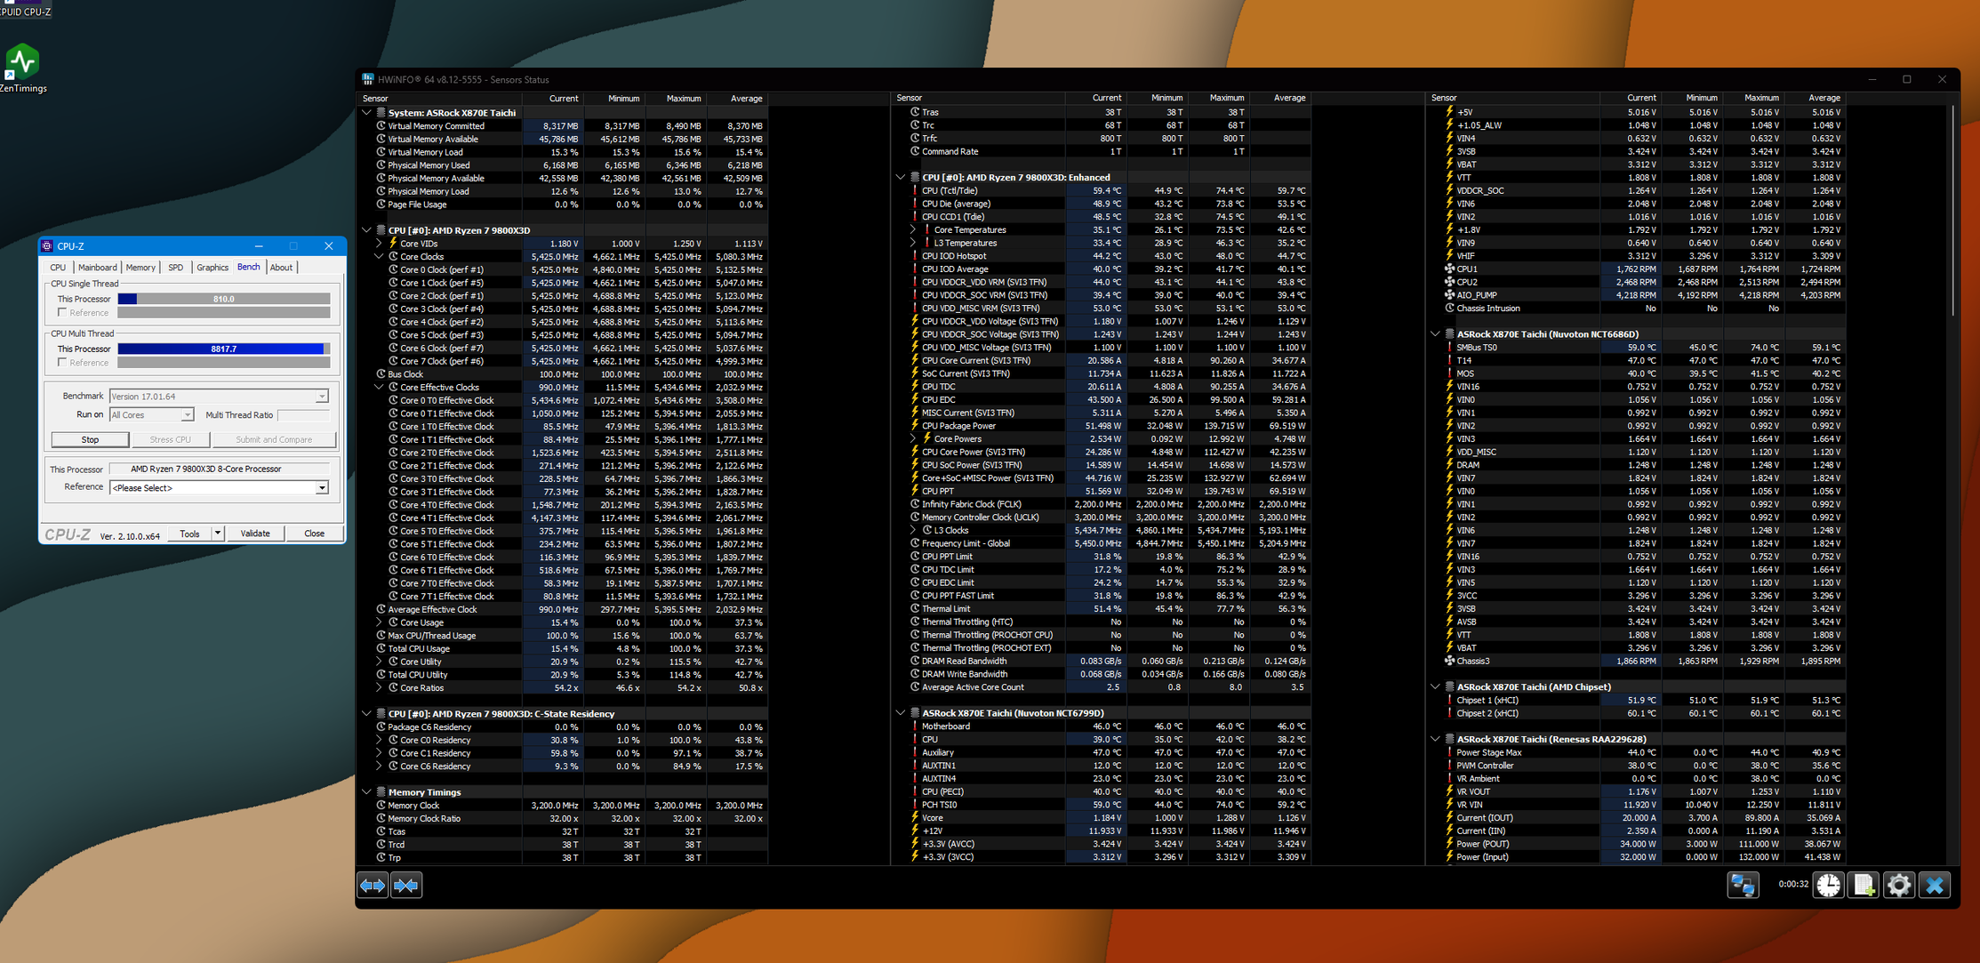Viewport: 1980px width, 963px height.
Task: Switch to the Graphics tab
Action: (x=212, y=268)
